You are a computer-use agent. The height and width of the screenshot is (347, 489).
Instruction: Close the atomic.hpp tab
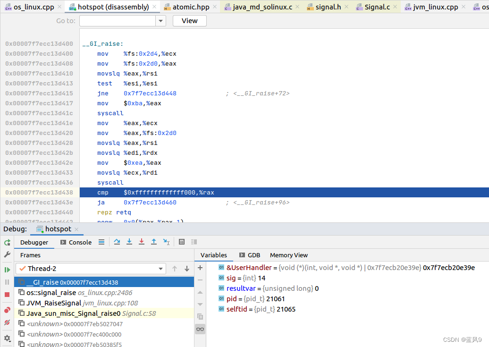coord(215,7)
